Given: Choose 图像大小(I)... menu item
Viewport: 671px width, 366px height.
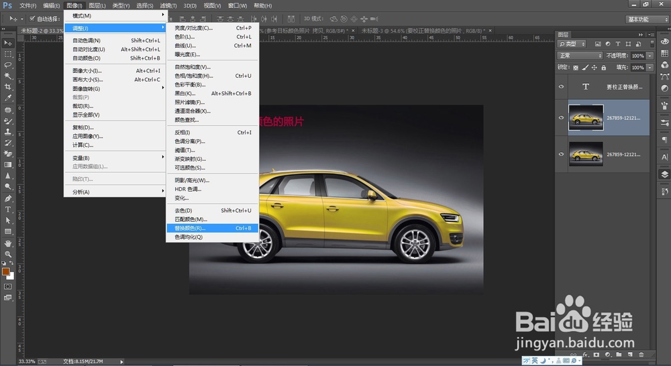Looking at the screenshot, I should pos(115,70).
